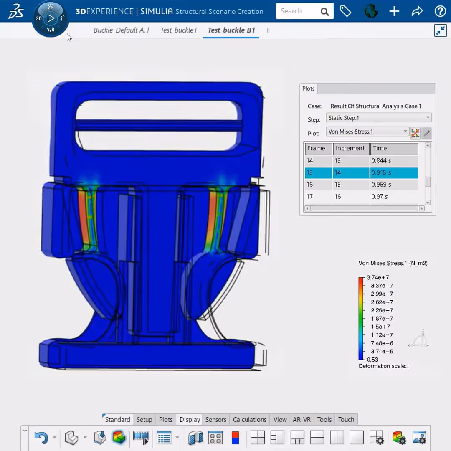Select the bottom-split layout icon
The width and height of the screenshot is (451, 451).
[297, 438]
